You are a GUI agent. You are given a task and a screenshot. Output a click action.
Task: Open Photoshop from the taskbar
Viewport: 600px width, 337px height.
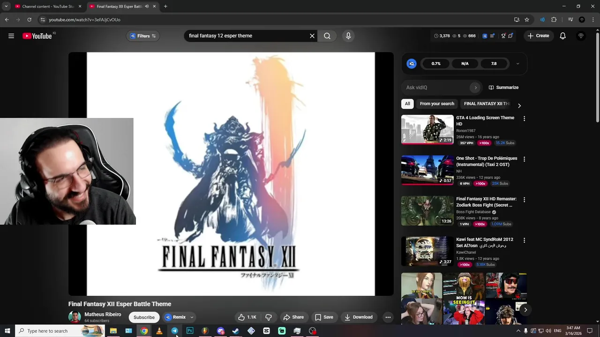[190, 331]
